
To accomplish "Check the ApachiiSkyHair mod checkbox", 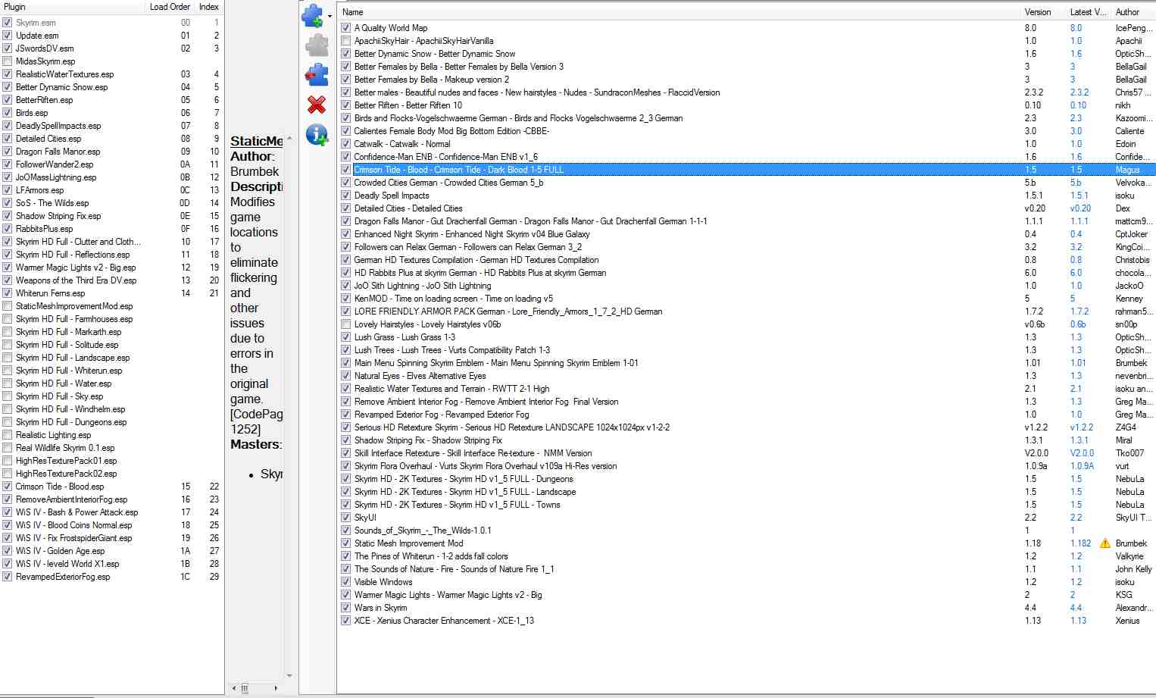I will [345, 41].
